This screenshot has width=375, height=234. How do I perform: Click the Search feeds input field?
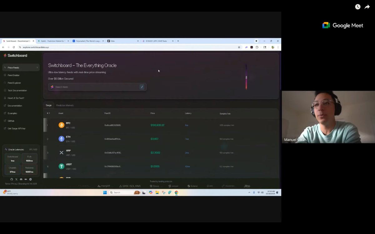click(x=97, y=87)
